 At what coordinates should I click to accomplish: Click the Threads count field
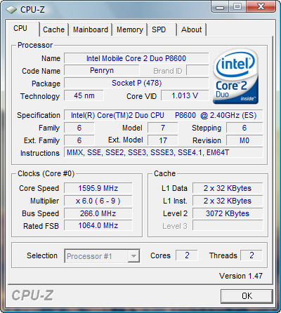pos(251,255)
